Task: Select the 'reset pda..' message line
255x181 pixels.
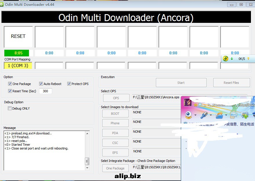Action: click(x=16, y=141)
